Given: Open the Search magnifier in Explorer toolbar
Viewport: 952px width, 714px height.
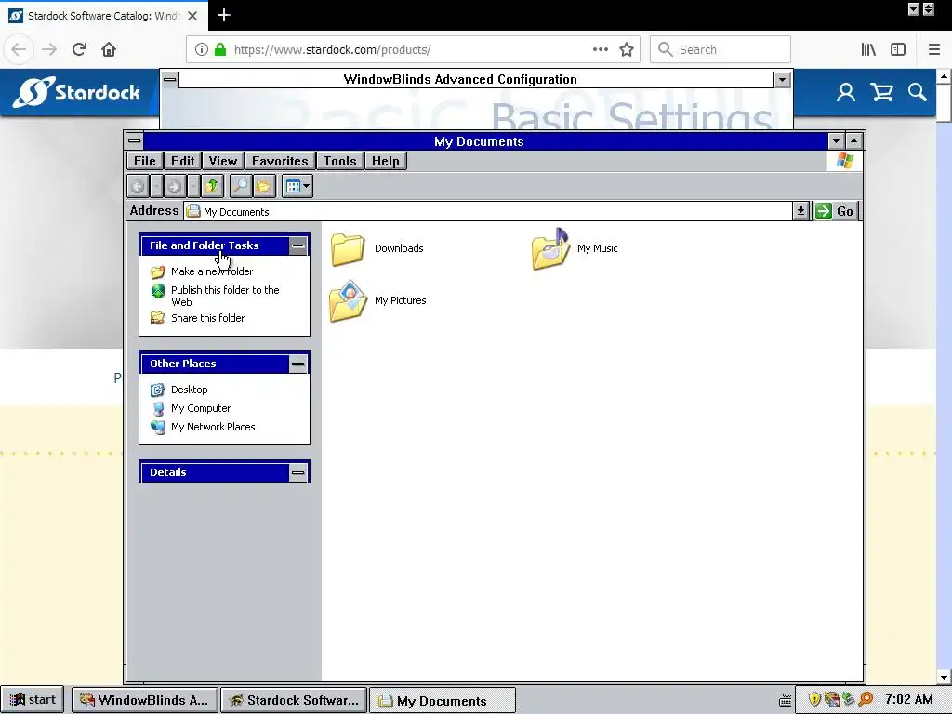Looking at the screenshot, I should point(241,186).
